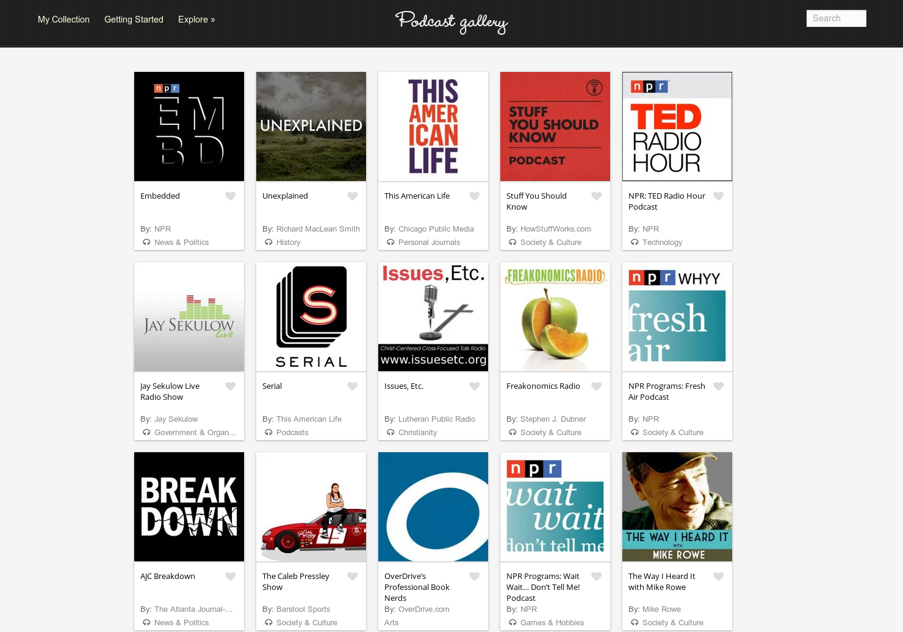Image resolution: width=903 pixels, height=632 pixels.
Task: Select Society & Culture under Stuff You Should Know
Action: tap(551, 243)
